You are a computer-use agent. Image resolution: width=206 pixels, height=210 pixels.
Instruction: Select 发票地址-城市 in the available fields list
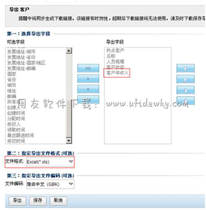coord(21,52)
